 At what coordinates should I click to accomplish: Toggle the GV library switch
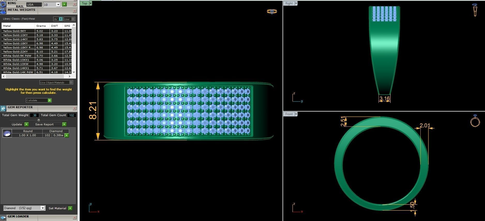tap(58, 19)
